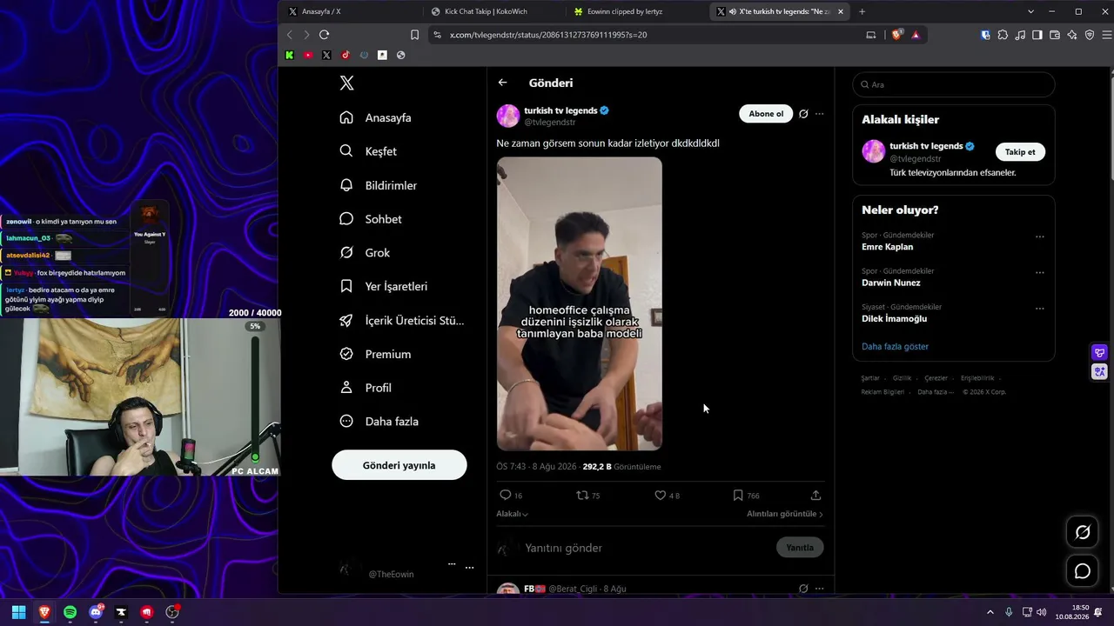This screenshot has width=1114, height=626.
Task: Reload the page in browser toolbar
Action: tap(324, 35)
